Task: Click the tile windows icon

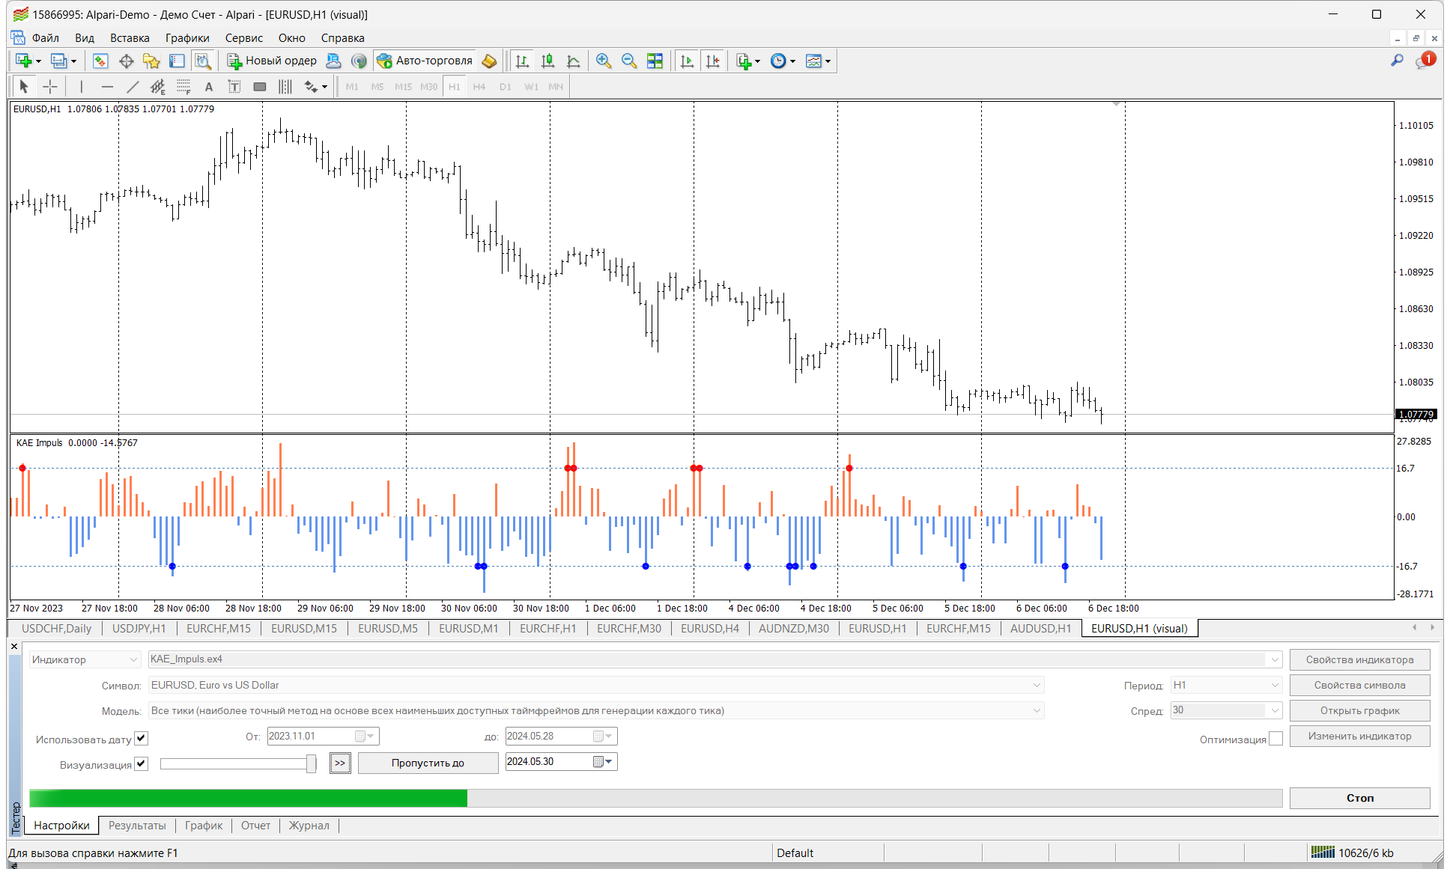Action: tap(655, 61)
